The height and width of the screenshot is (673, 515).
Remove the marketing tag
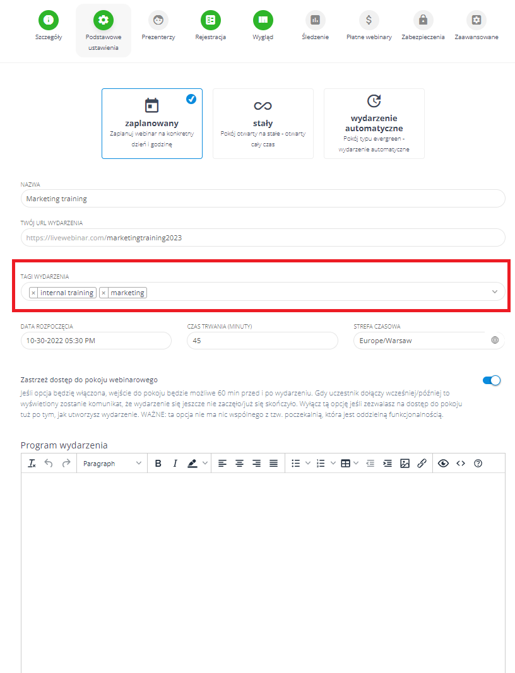(x=104, y=293)
